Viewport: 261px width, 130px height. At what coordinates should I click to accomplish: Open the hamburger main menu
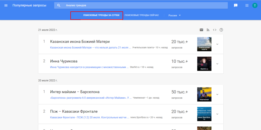pyautogui.click(x=6, y=5)
